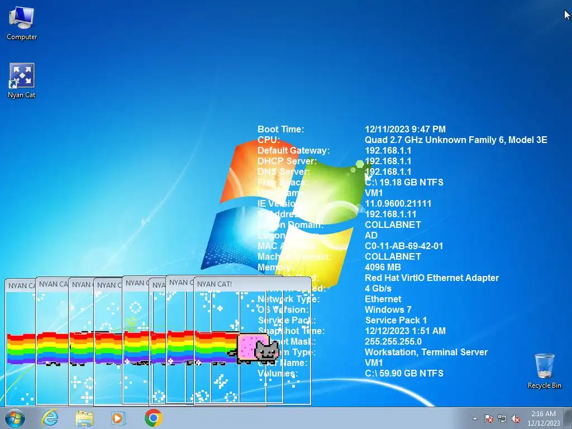572x429 pixels.
Task: Open the clock showing 2:16 AM
Action: tap(544, 418)
